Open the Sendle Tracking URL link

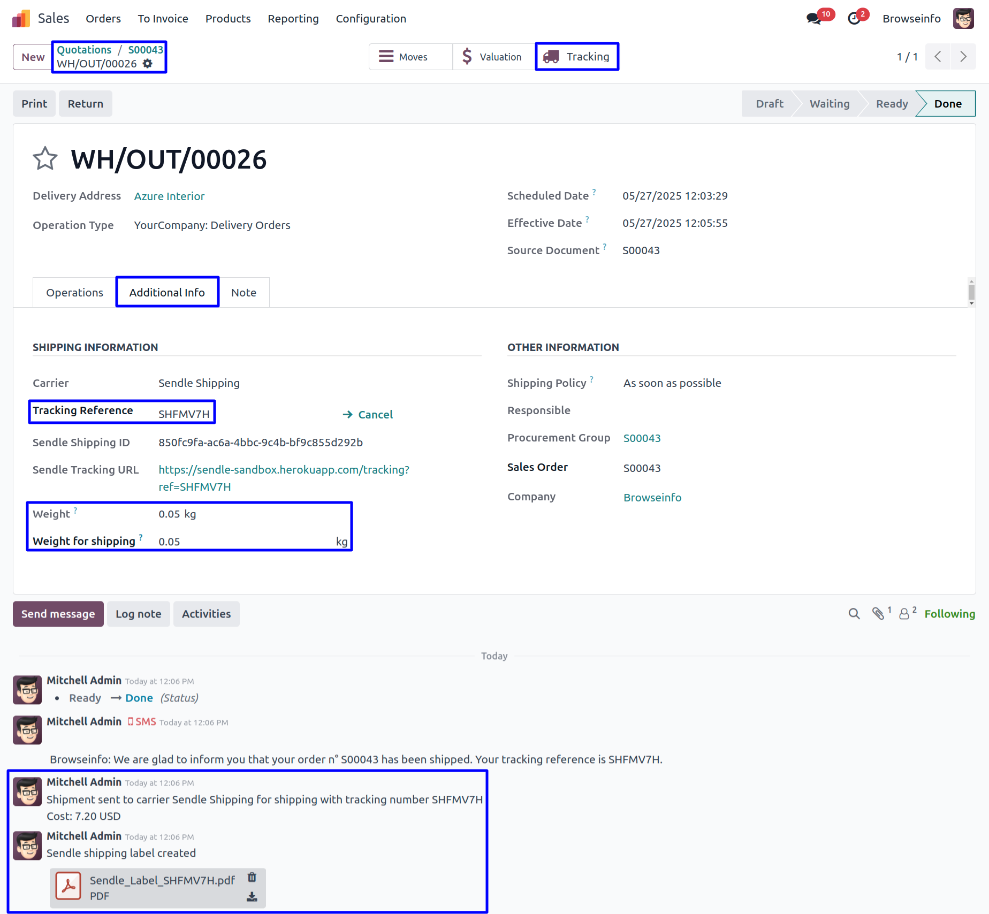pyautogui.click(x=284, y=470)
